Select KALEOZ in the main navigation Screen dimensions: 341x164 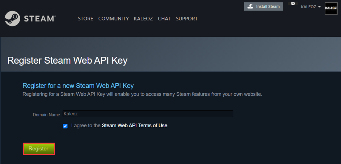pyautogui.click(x=143, y=19)
